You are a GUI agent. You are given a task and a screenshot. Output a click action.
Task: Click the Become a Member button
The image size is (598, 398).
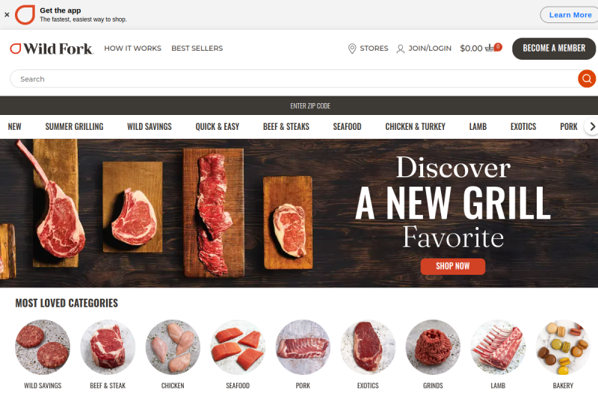point(554,49)
